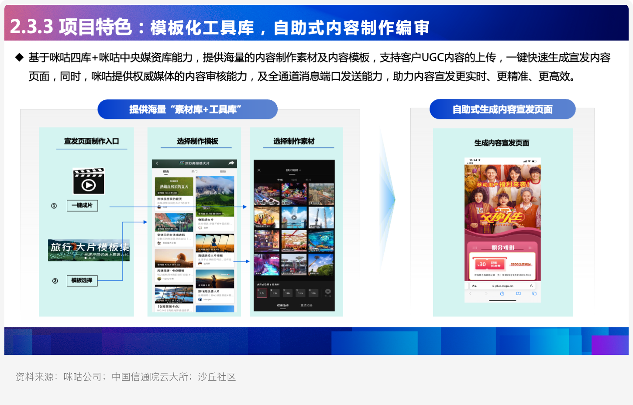Click the 模板选择 button
The height and width of the screenshot is (405, 633).
click(x=82, y=280)
